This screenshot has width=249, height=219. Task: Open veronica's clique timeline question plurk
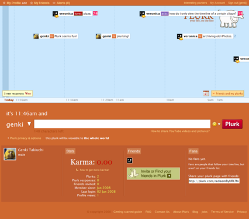[x=203, y=13]
